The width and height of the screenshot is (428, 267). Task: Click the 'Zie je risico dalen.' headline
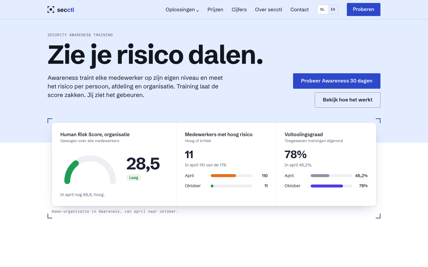pyautogui.click(x=155, y=55)
